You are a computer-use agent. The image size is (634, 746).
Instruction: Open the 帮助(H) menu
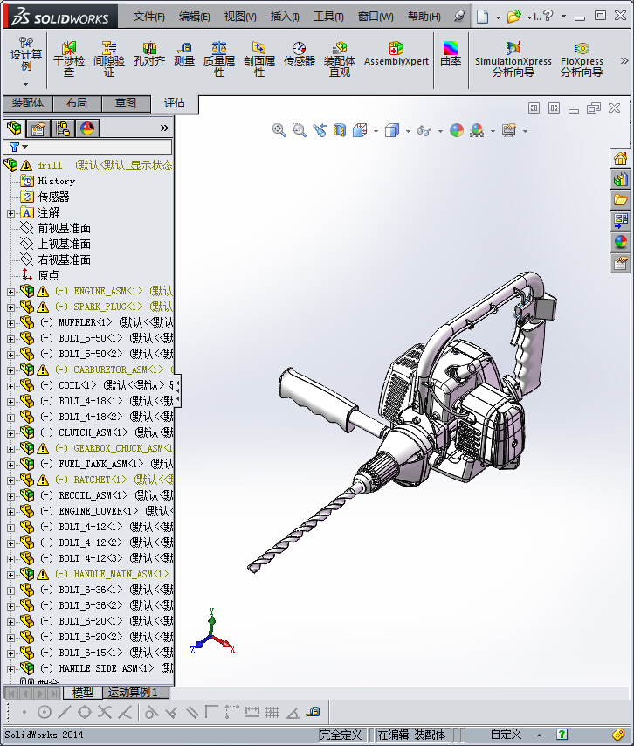pos(424,17)
